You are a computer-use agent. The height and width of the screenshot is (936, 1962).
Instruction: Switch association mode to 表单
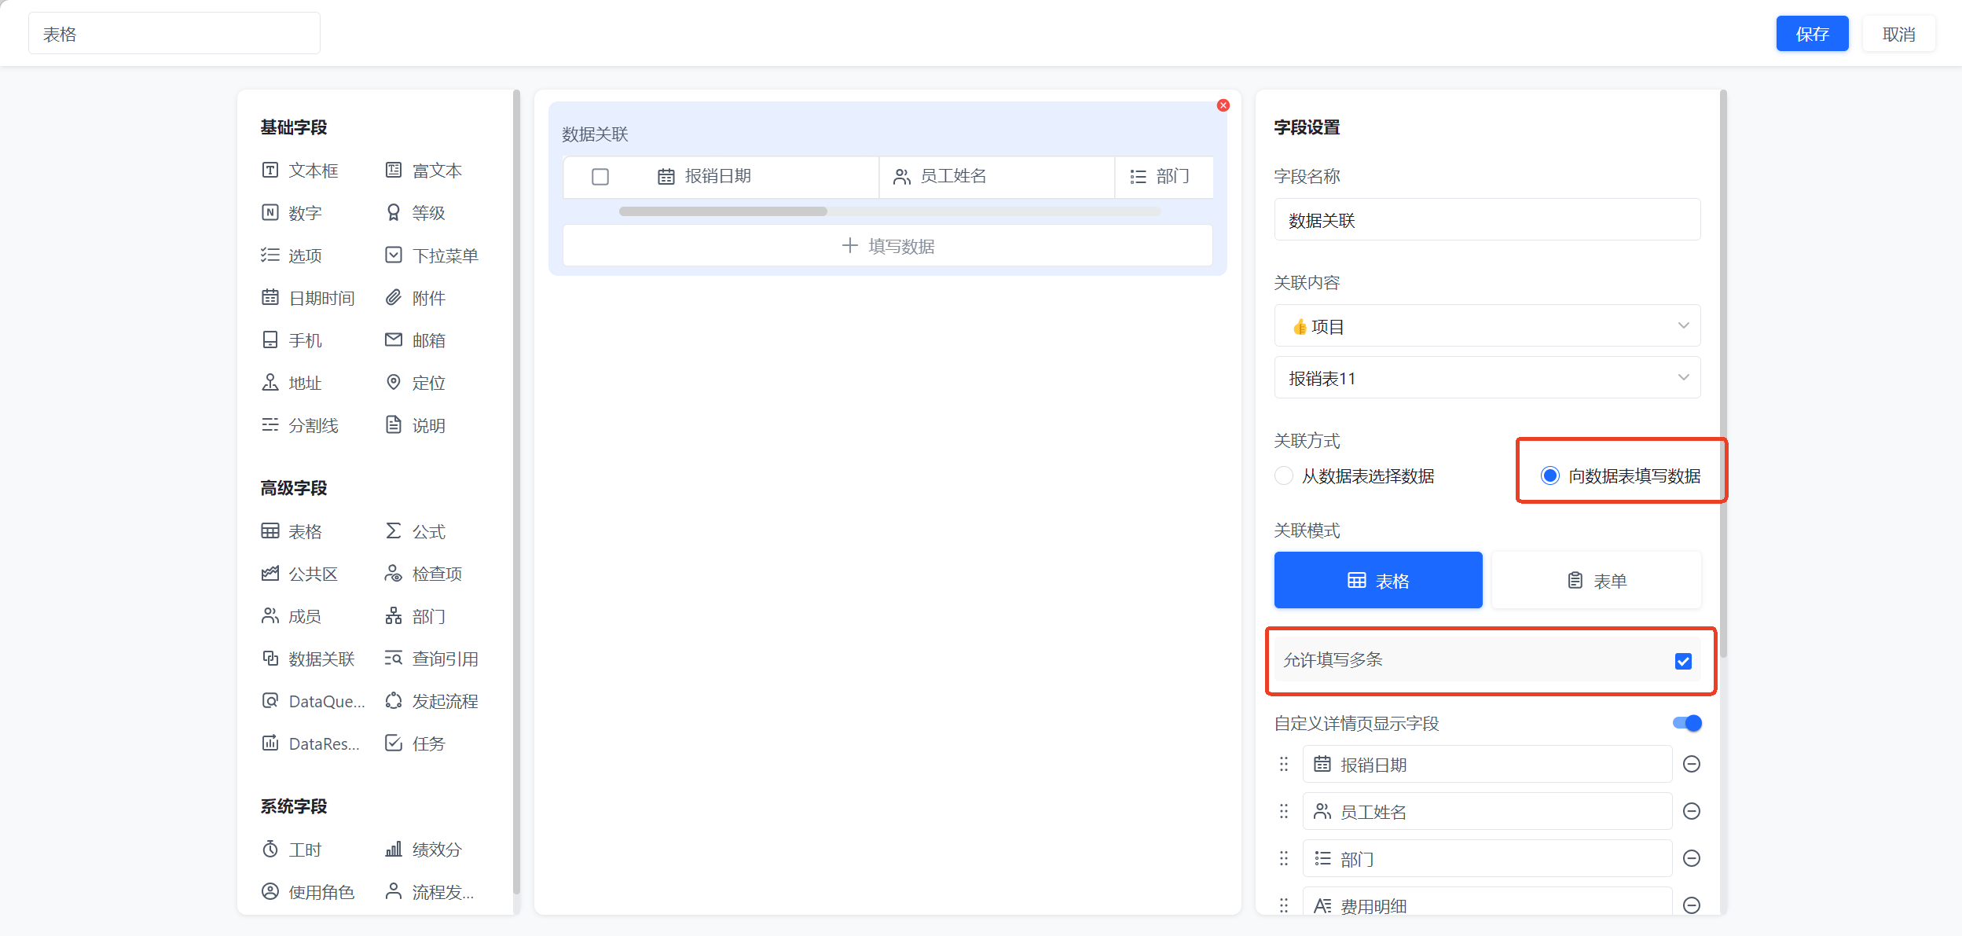(1597, 581)
